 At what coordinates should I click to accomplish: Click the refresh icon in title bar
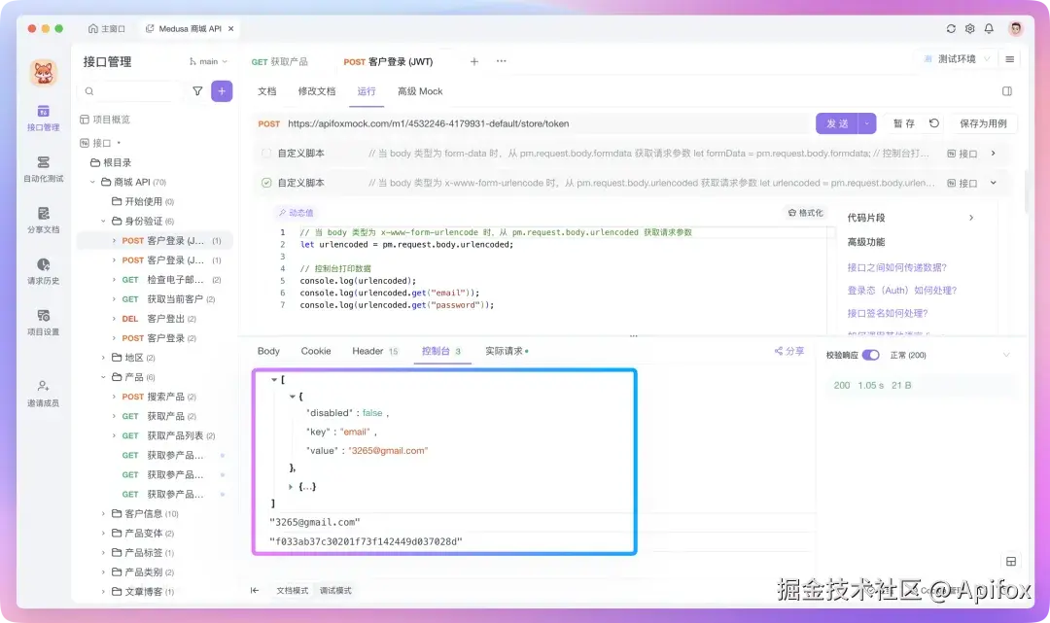click(x=951, y=29)
